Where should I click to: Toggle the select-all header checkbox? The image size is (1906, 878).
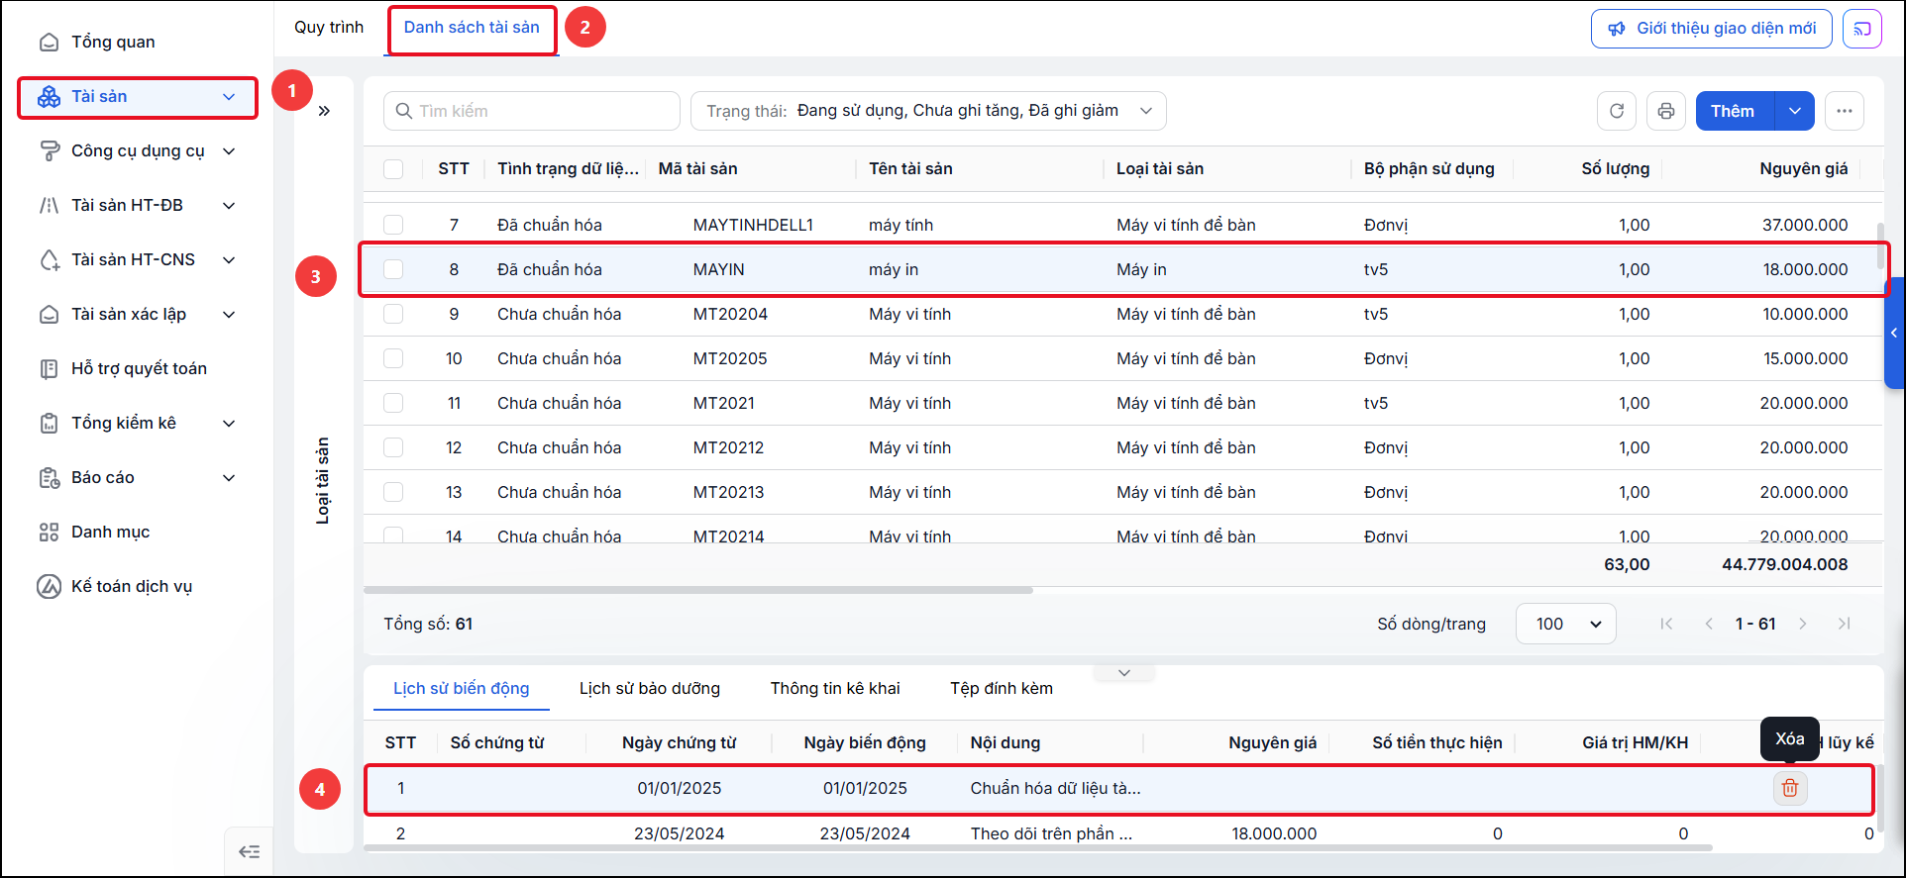(393, 169)
